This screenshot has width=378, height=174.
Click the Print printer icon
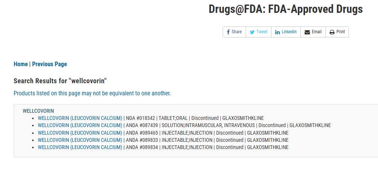point(332,32)
